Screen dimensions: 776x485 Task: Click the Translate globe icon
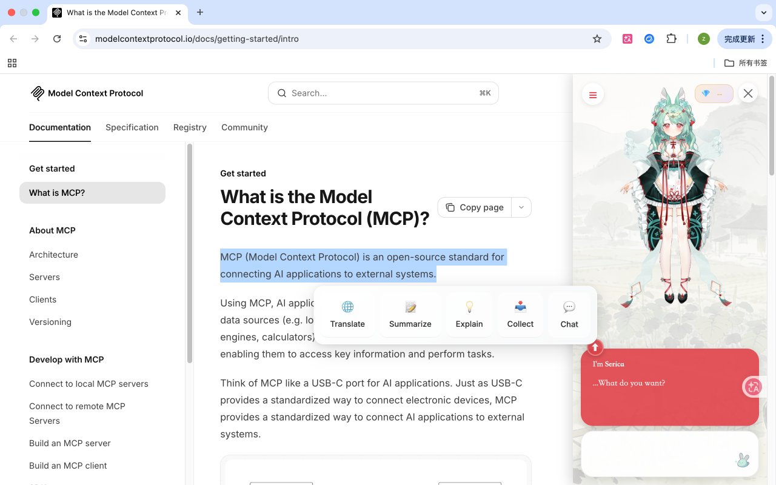click(x=347, y=307)
